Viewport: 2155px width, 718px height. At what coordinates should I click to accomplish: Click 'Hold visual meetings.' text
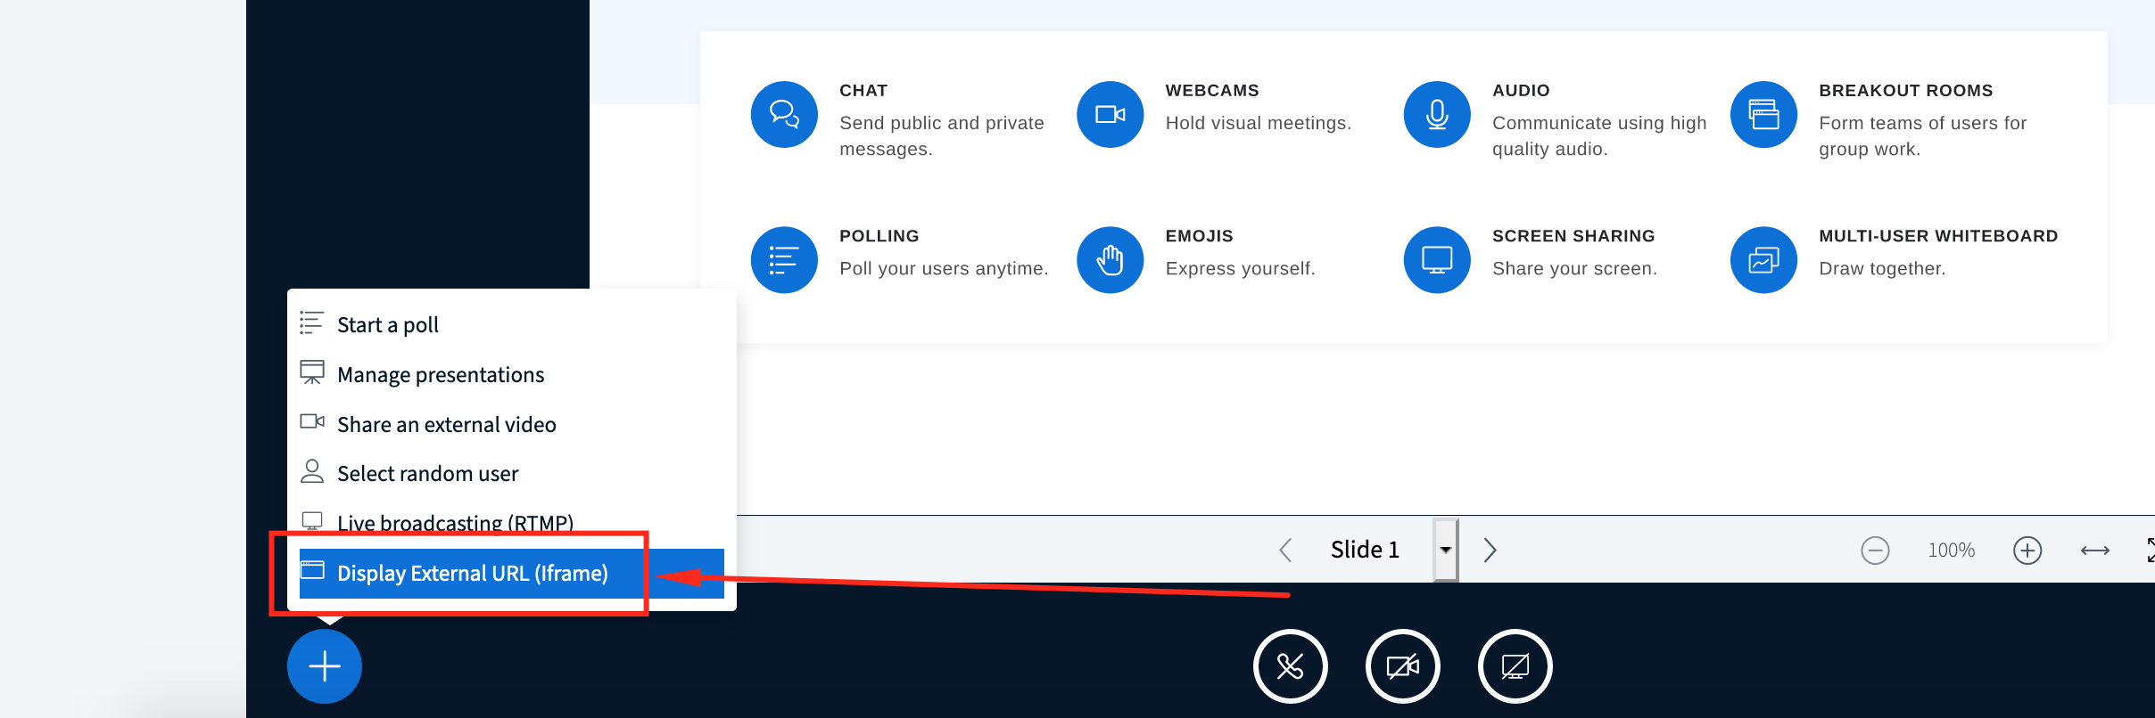coord(1259,123)
